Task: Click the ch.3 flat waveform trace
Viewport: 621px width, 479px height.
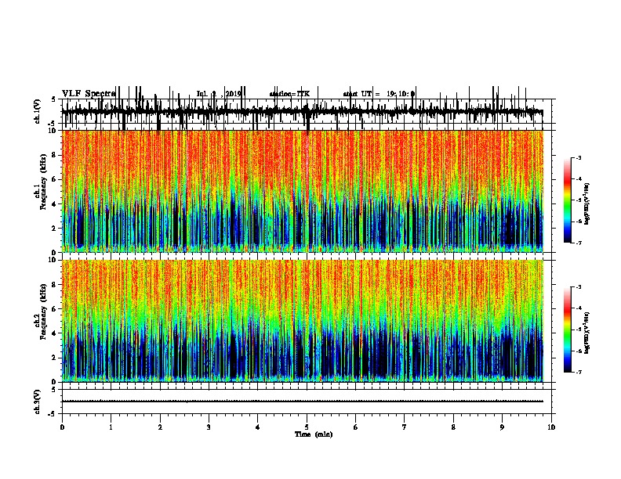Action: pyautogui.click(x=303, y=402)
